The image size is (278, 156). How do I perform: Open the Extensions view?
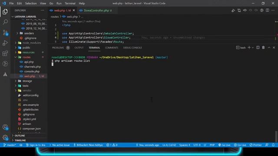click(5, 53)
